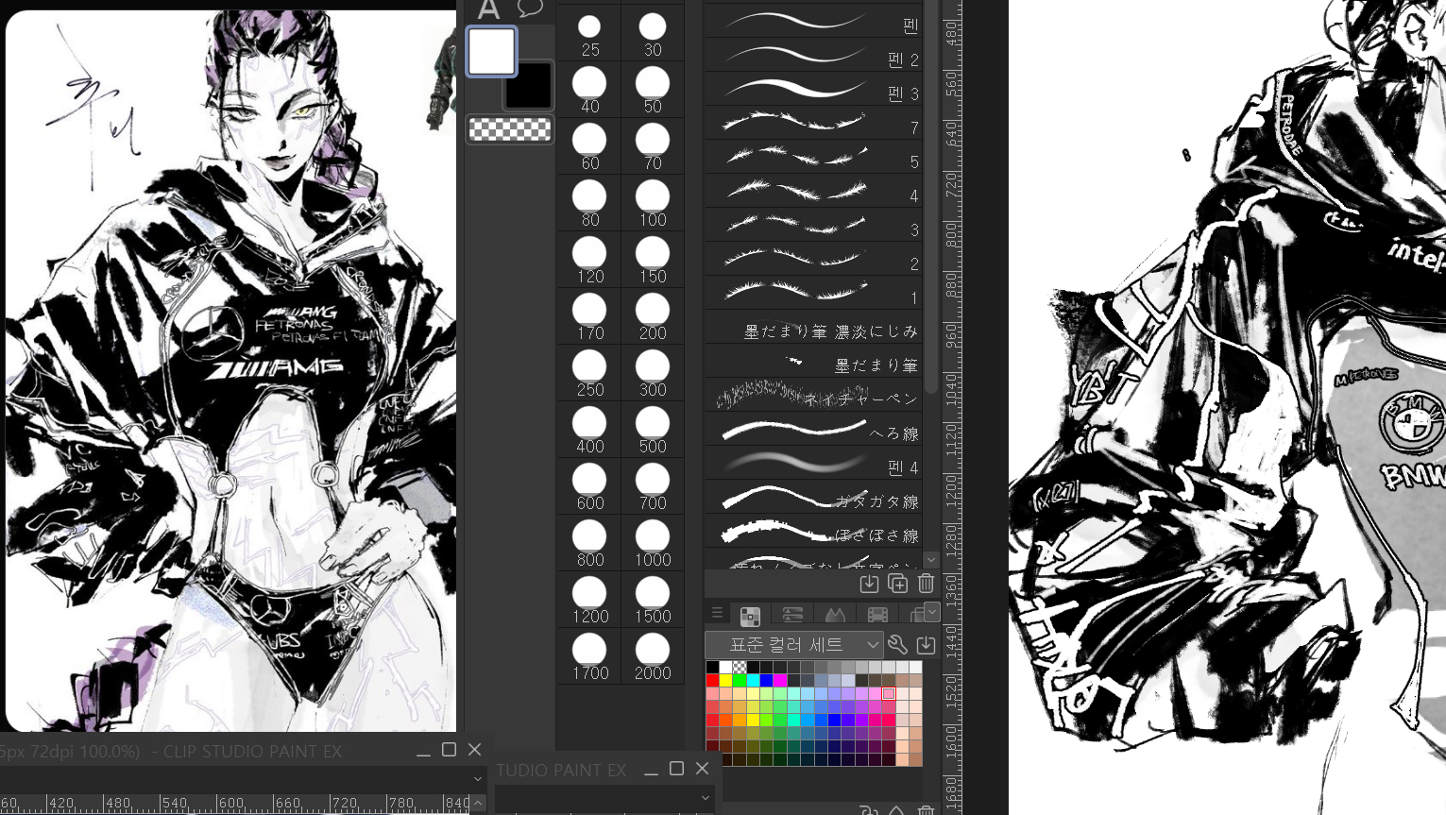Switch to the Color Slider tab
The image size is (1446, 815).
(x=792, y=616)
